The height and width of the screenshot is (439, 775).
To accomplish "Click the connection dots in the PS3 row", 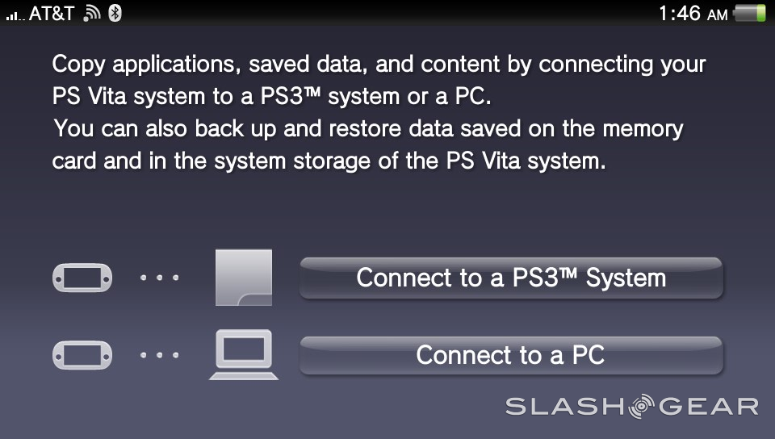I will pos(159,278).
